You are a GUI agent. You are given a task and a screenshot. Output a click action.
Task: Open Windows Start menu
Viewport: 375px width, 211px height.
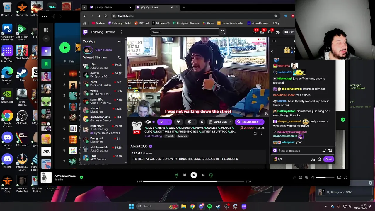[x=131, y=206]
